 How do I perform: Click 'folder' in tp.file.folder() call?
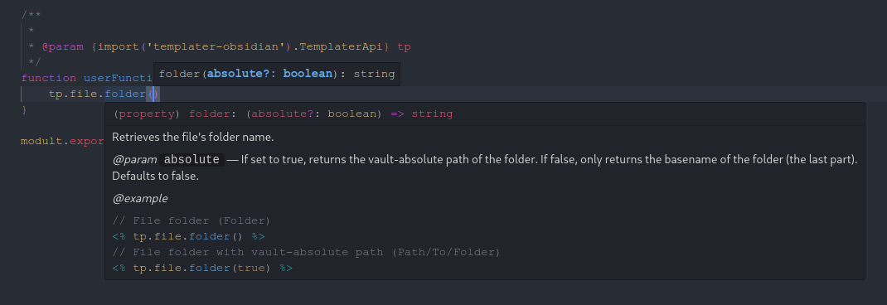125,94
